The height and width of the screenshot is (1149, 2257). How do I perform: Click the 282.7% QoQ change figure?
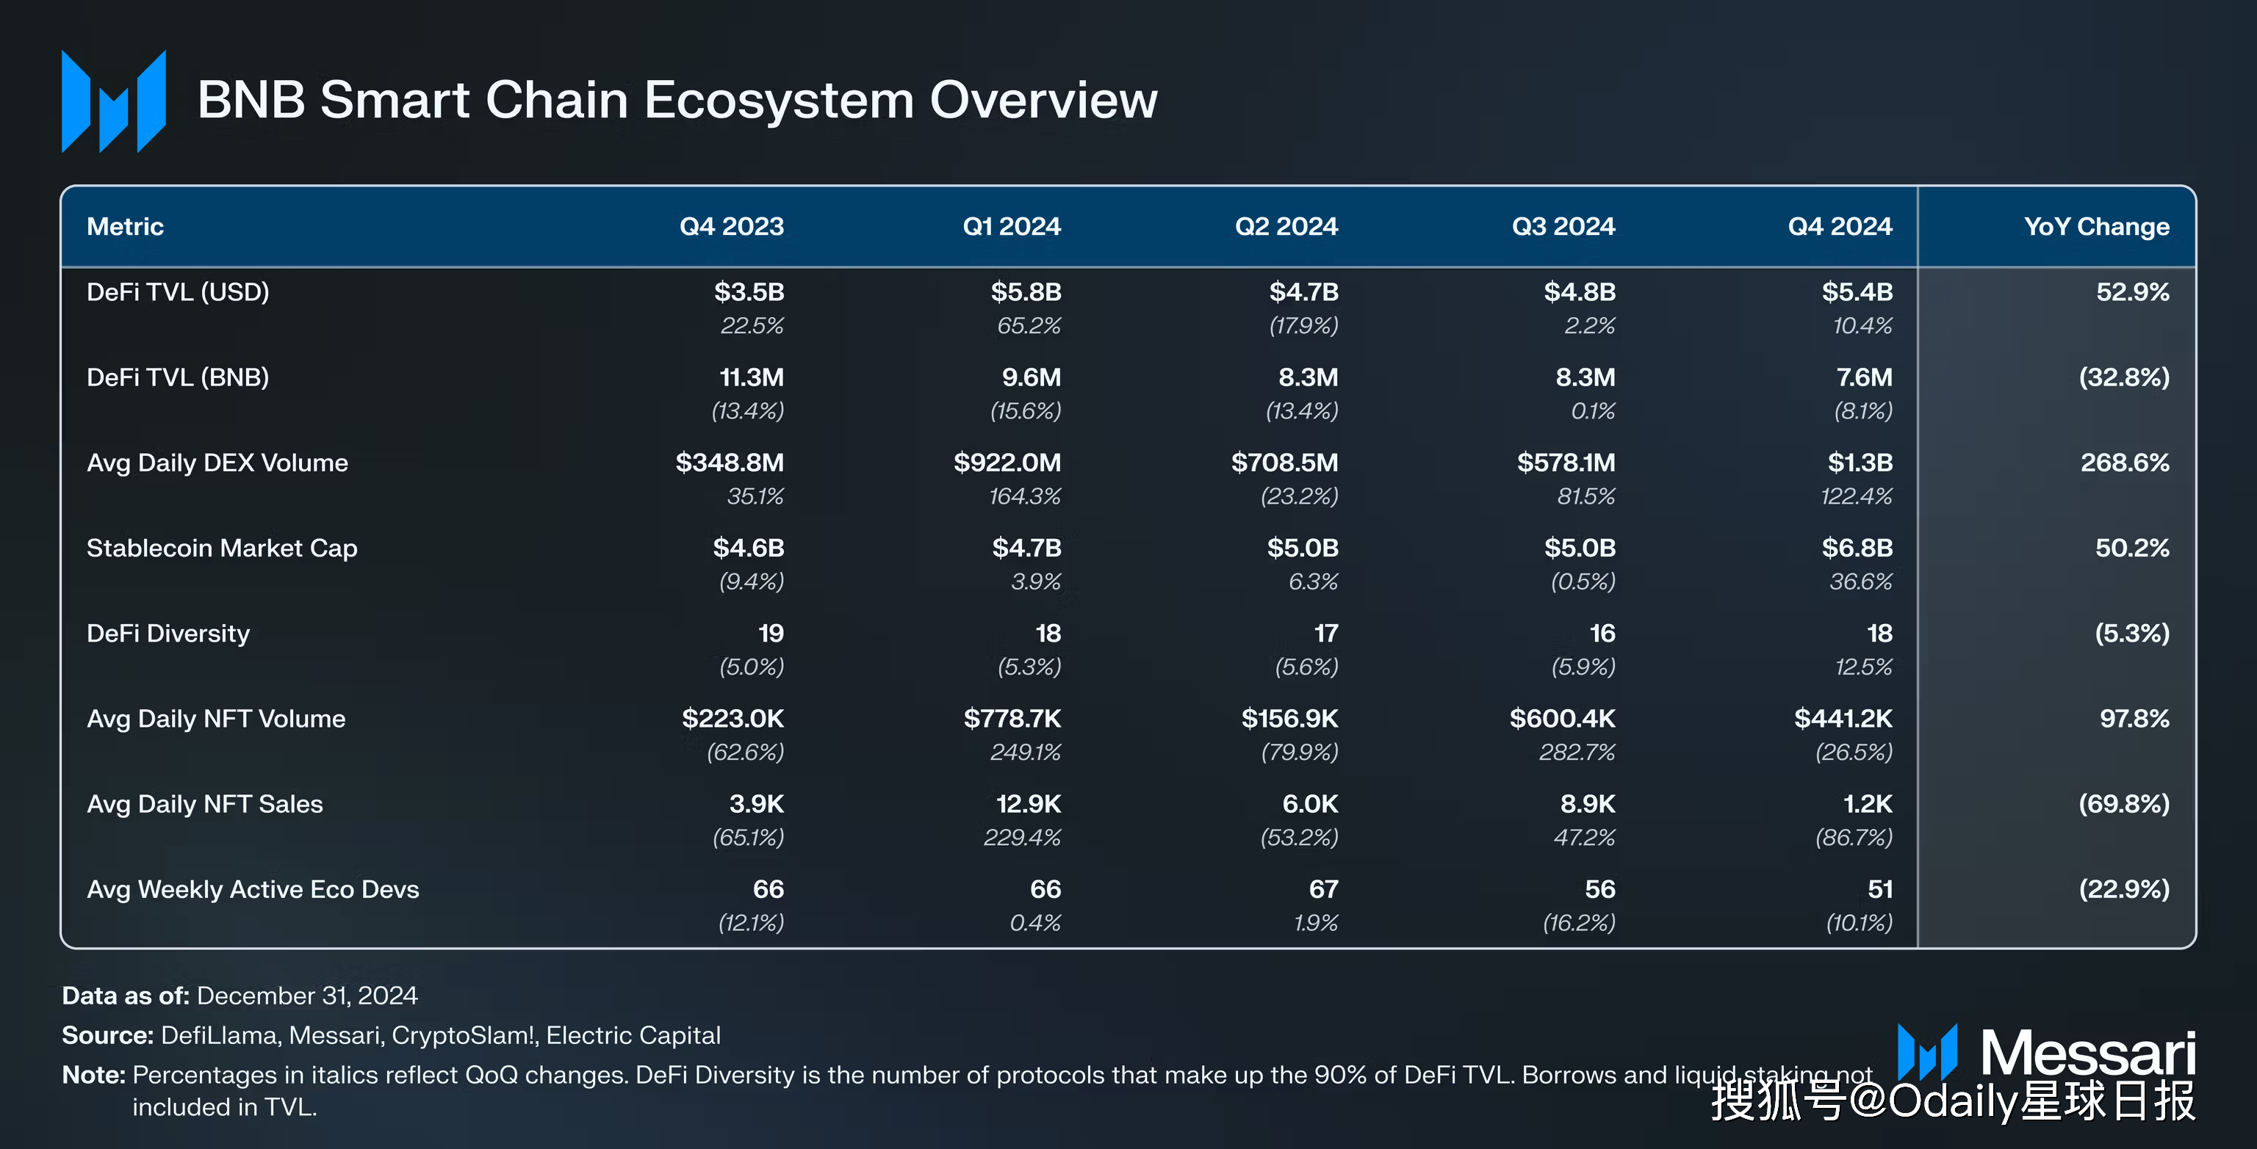(x=1577, y=753)
